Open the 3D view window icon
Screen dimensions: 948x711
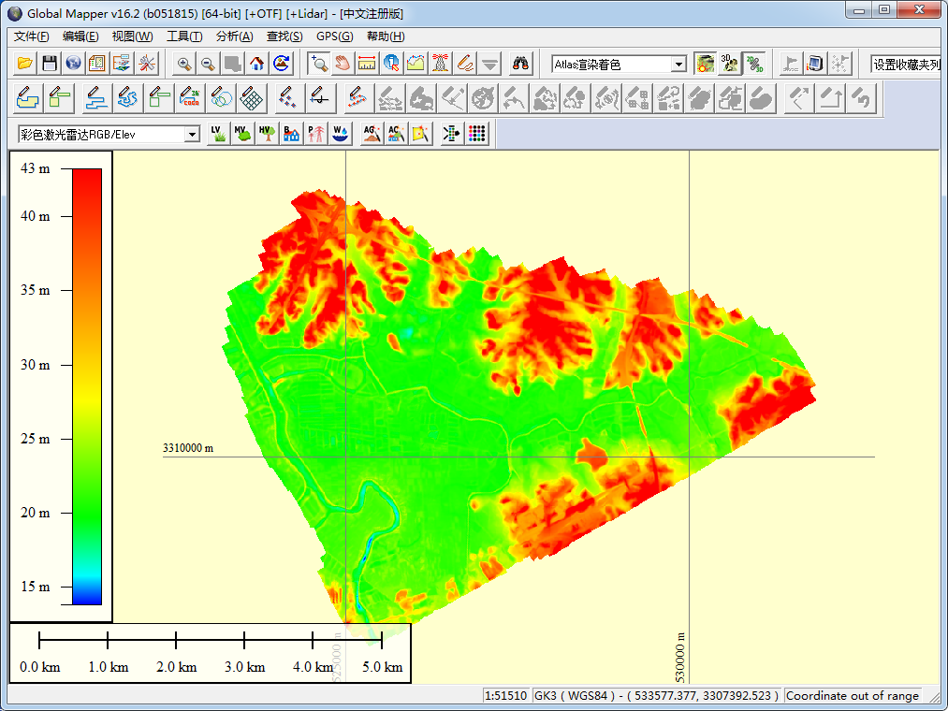[729, 63]
